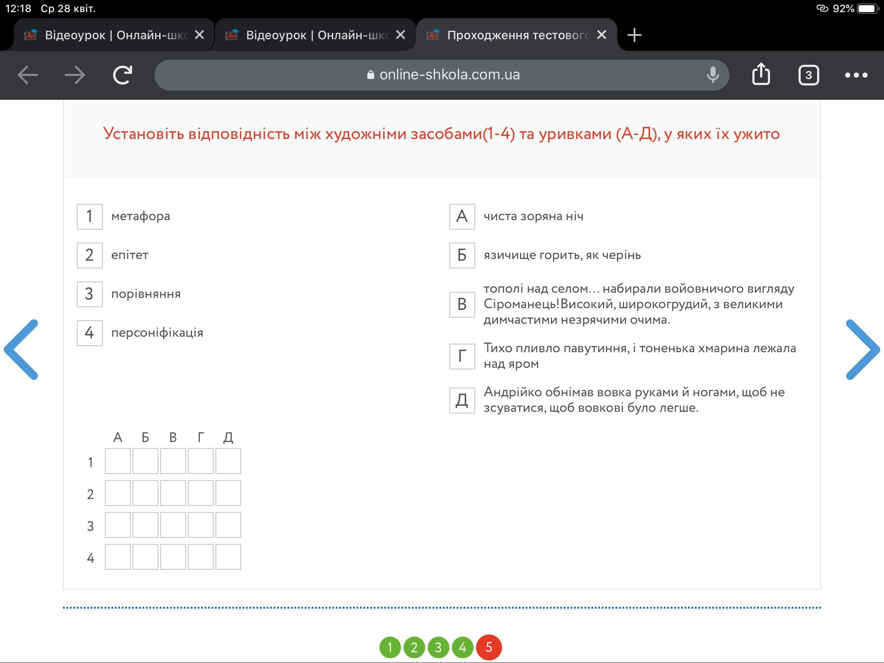Jump to question 5 red circle
The height and width of the screenshot is (663, 884).
click(489, 647)
